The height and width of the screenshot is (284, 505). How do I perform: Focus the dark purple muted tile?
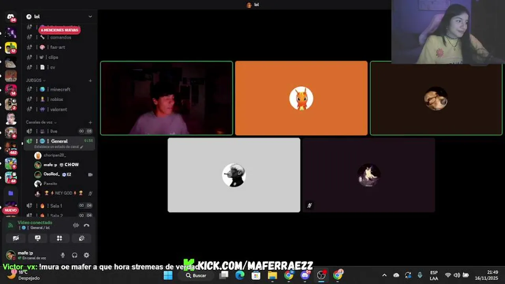[369, 175]
